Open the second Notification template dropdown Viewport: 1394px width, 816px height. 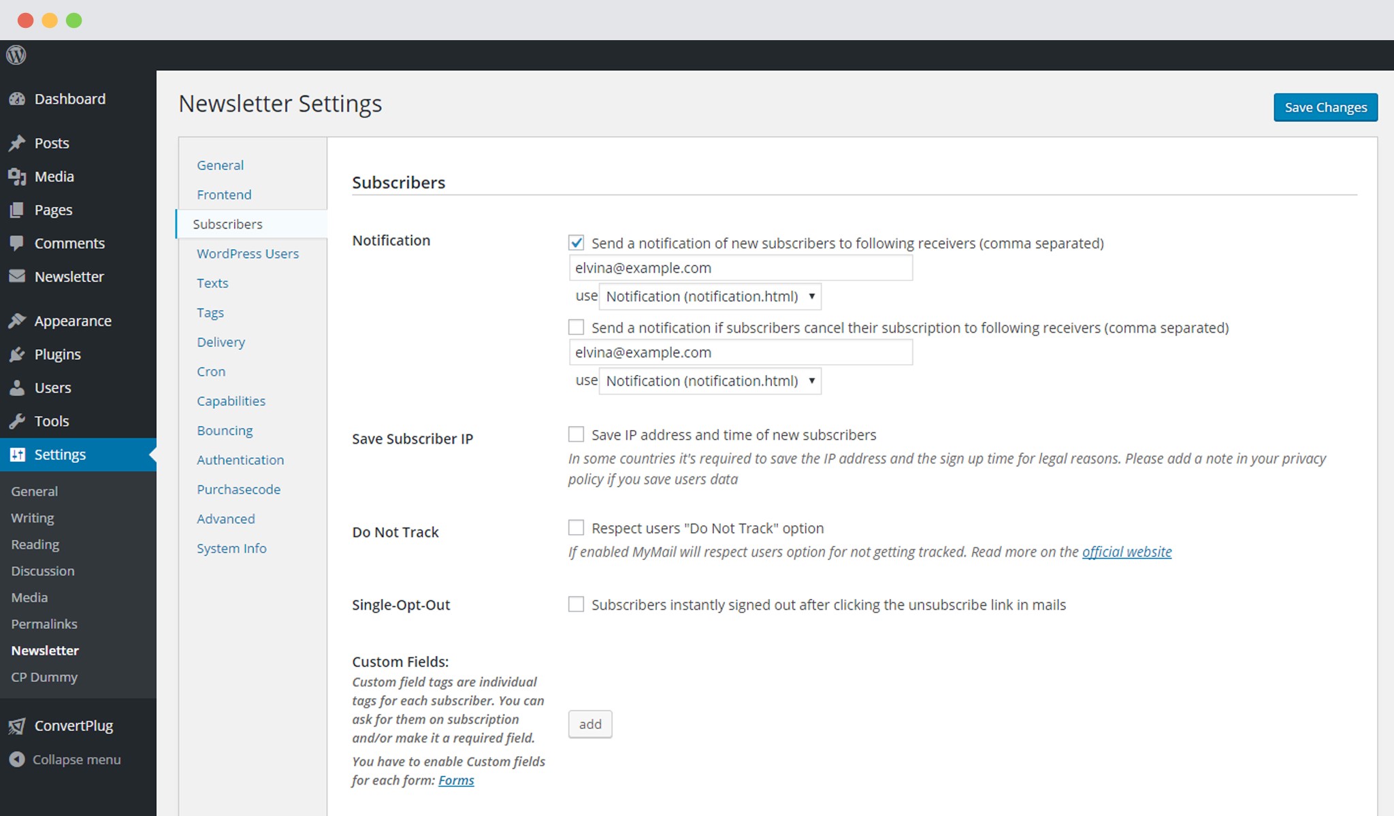[710, 381]
